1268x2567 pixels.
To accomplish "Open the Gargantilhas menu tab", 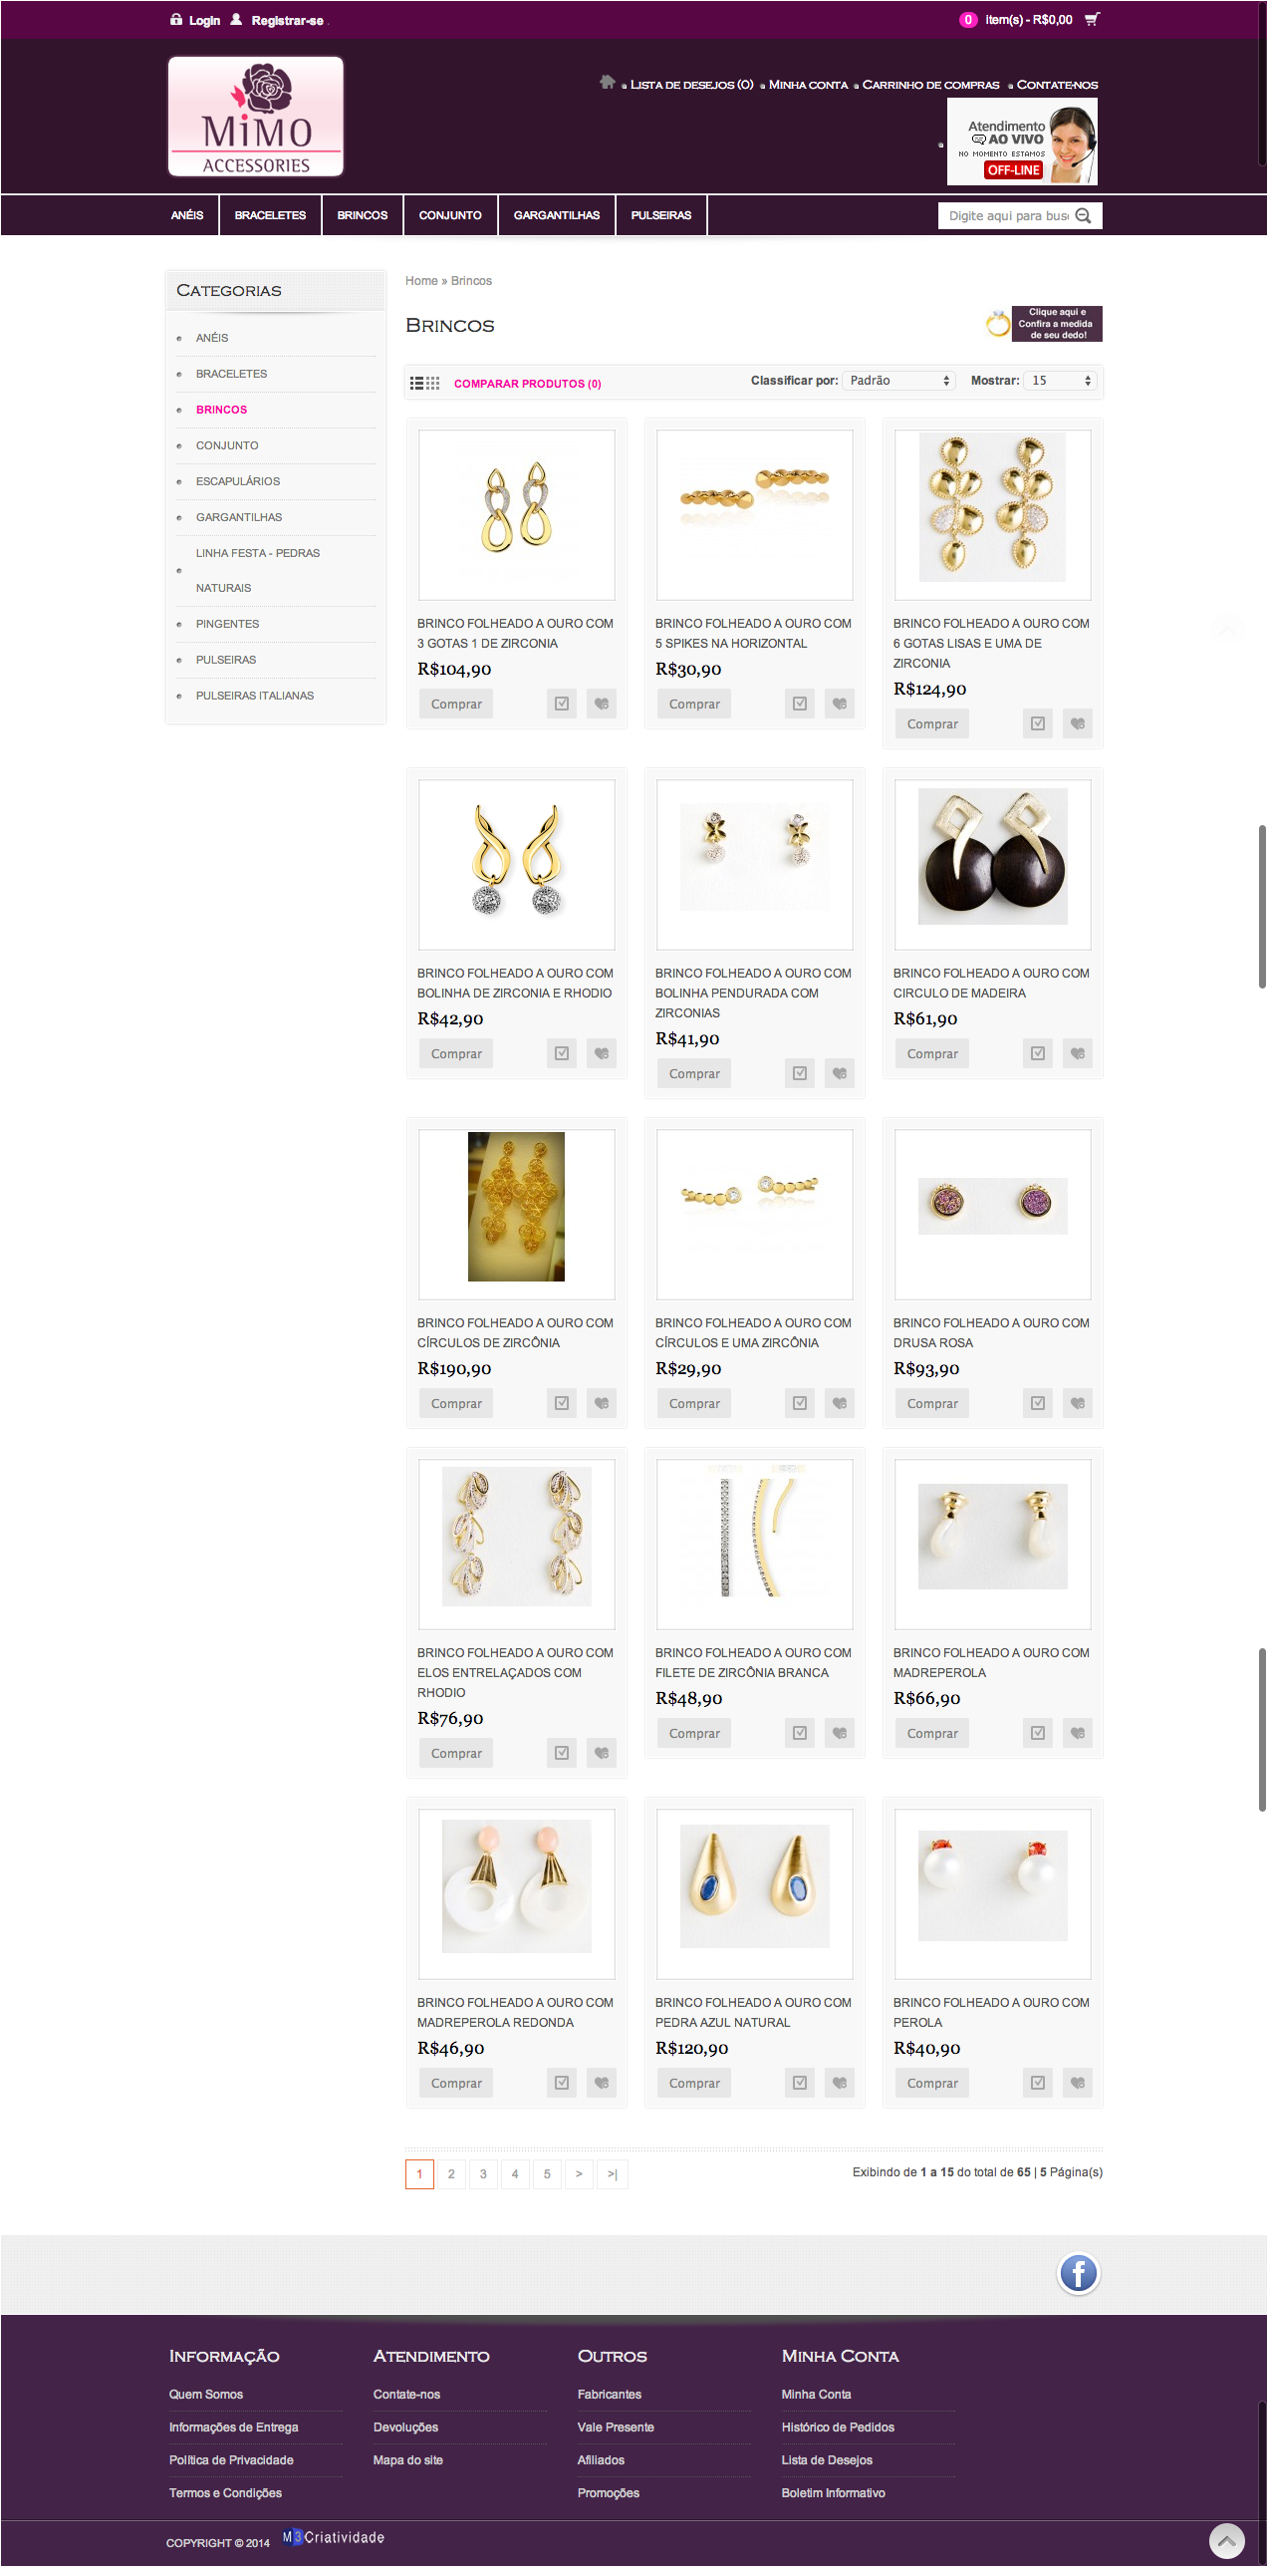I will (x=557, y=215).
